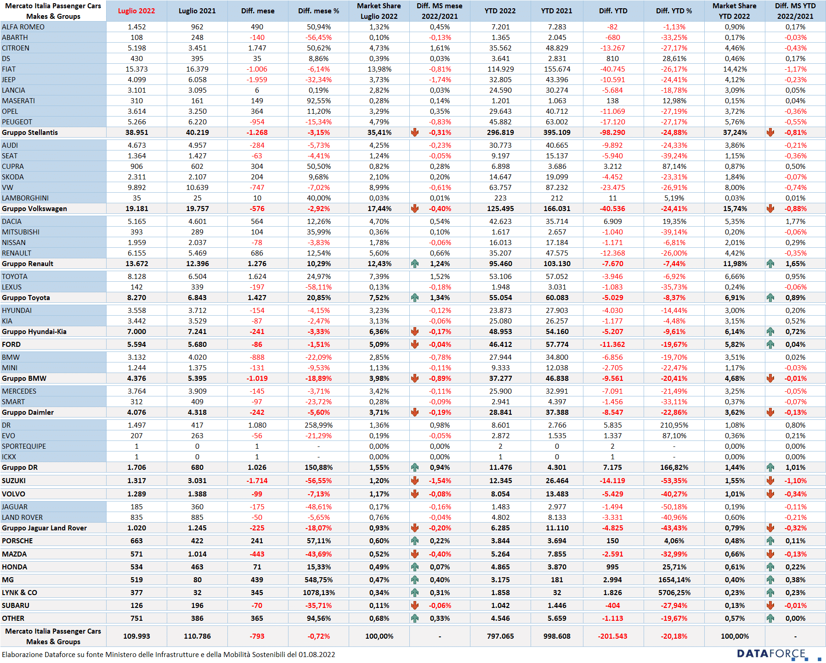Select the Market Share YTD 2022 header
826x663 pixels.
[735, 11]
